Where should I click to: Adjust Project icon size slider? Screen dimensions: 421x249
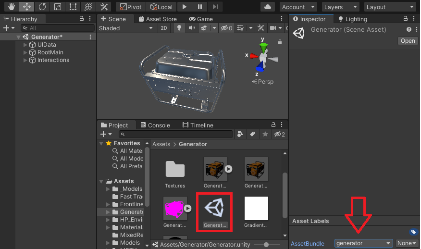coord(266,245)
